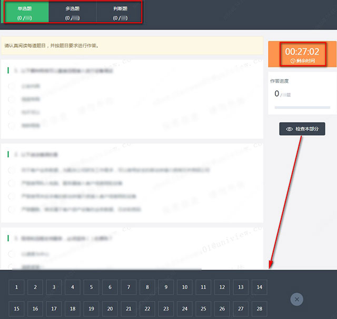Choose second radio option of question 1

[x=11, y=99]
